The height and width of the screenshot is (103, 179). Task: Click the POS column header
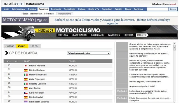pos(9,61)
